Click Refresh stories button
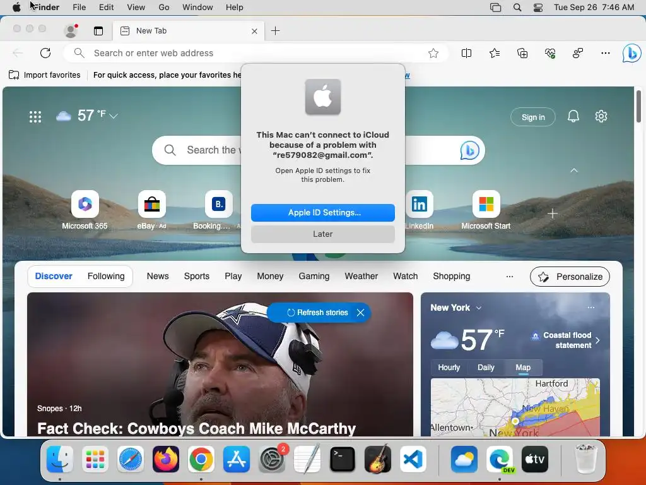The height and width of the screenshot is (485, 646). pos(318,313)
